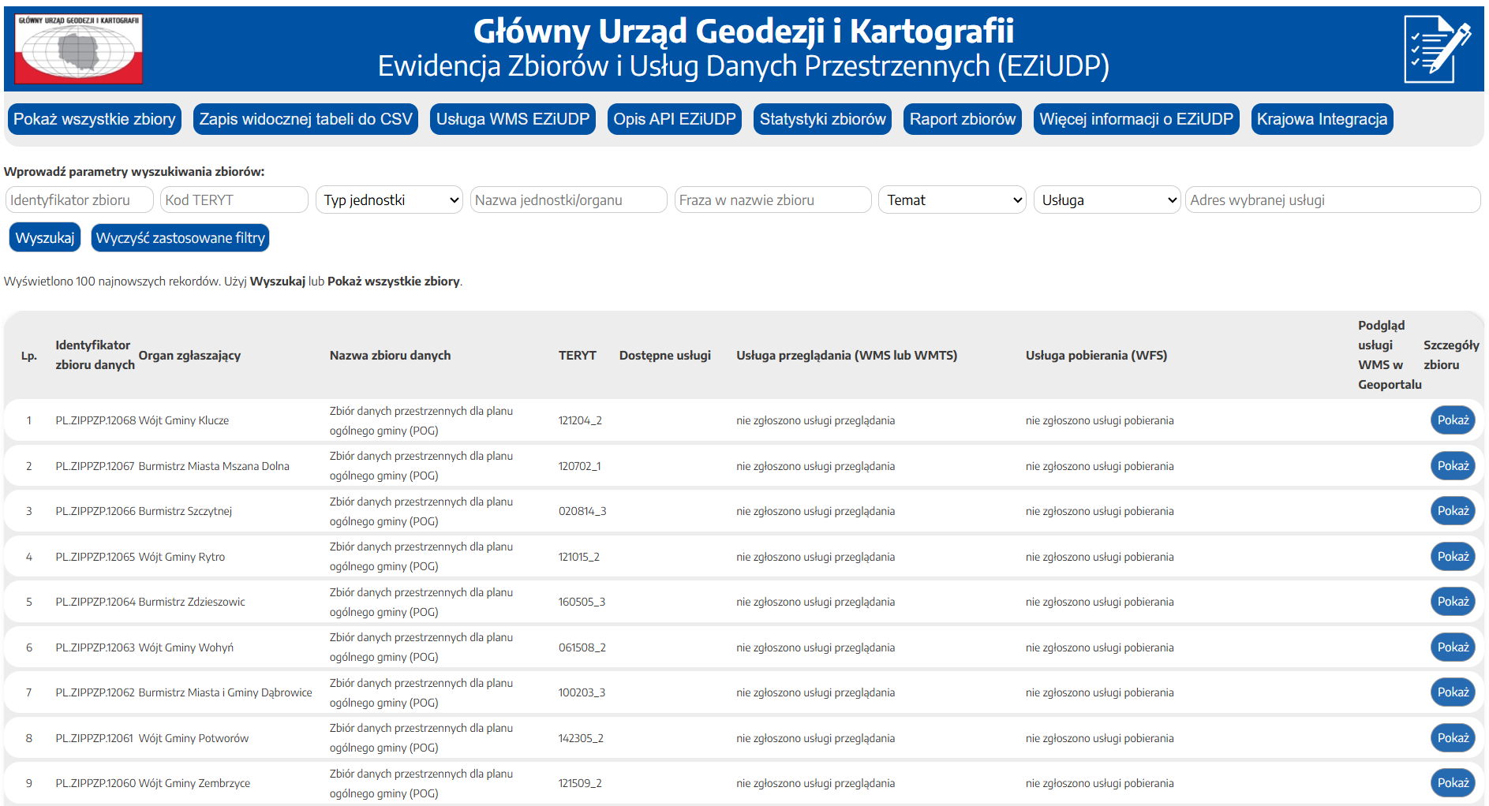The width and height of the screenshot is (1489, 806).
Task: Click the Szczegóły zbioru column header
Action: point(1451,355)
